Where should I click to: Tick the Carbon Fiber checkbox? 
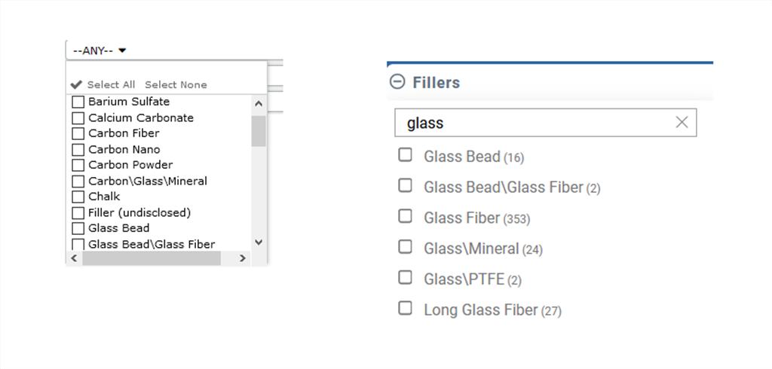click(x=78, y=133)
